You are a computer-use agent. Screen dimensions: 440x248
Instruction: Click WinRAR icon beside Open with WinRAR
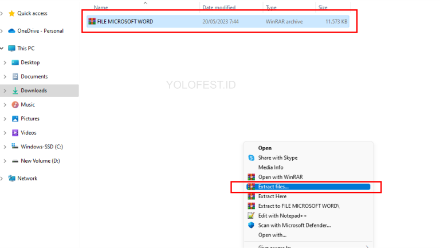[251, 177]
